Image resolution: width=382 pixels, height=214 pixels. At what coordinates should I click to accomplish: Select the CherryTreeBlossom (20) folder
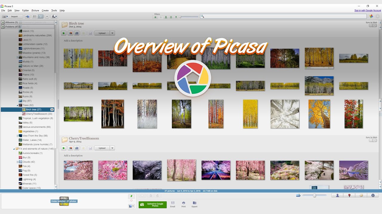pyautogui.click(x=37, y=114)
